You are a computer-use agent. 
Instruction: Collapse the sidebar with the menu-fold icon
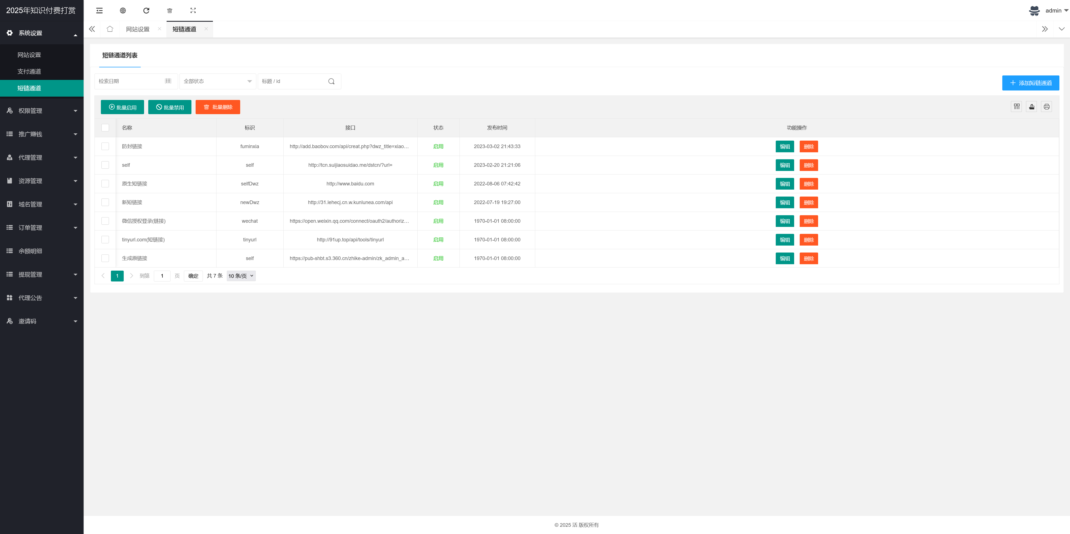[99, 10]
